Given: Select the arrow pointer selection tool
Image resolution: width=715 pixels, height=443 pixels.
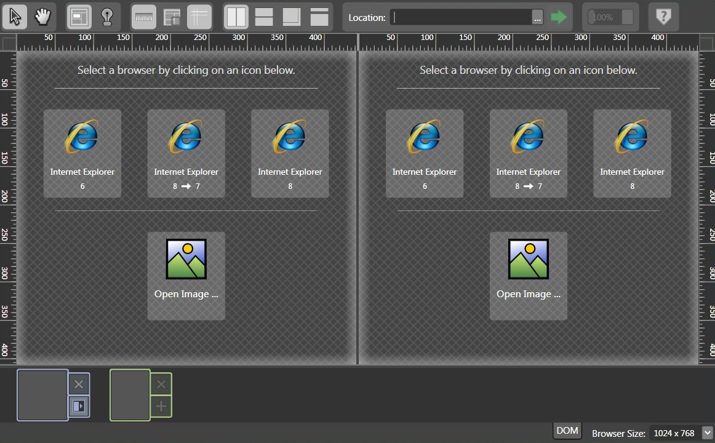Looking at the screenshot, I should (15, 17).
